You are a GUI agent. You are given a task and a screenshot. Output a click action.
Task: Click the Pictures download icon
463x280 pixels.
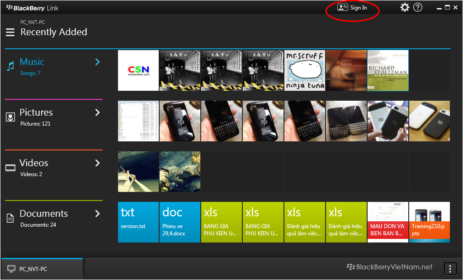(10, 117)
